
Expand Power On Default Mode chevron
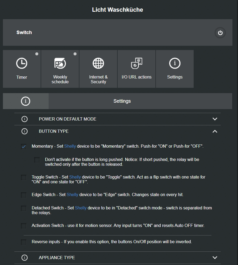coord(215,119)
